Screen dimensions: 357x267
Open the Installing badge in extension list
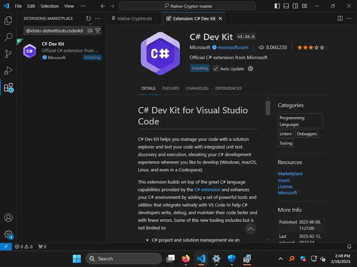(92, 57)
